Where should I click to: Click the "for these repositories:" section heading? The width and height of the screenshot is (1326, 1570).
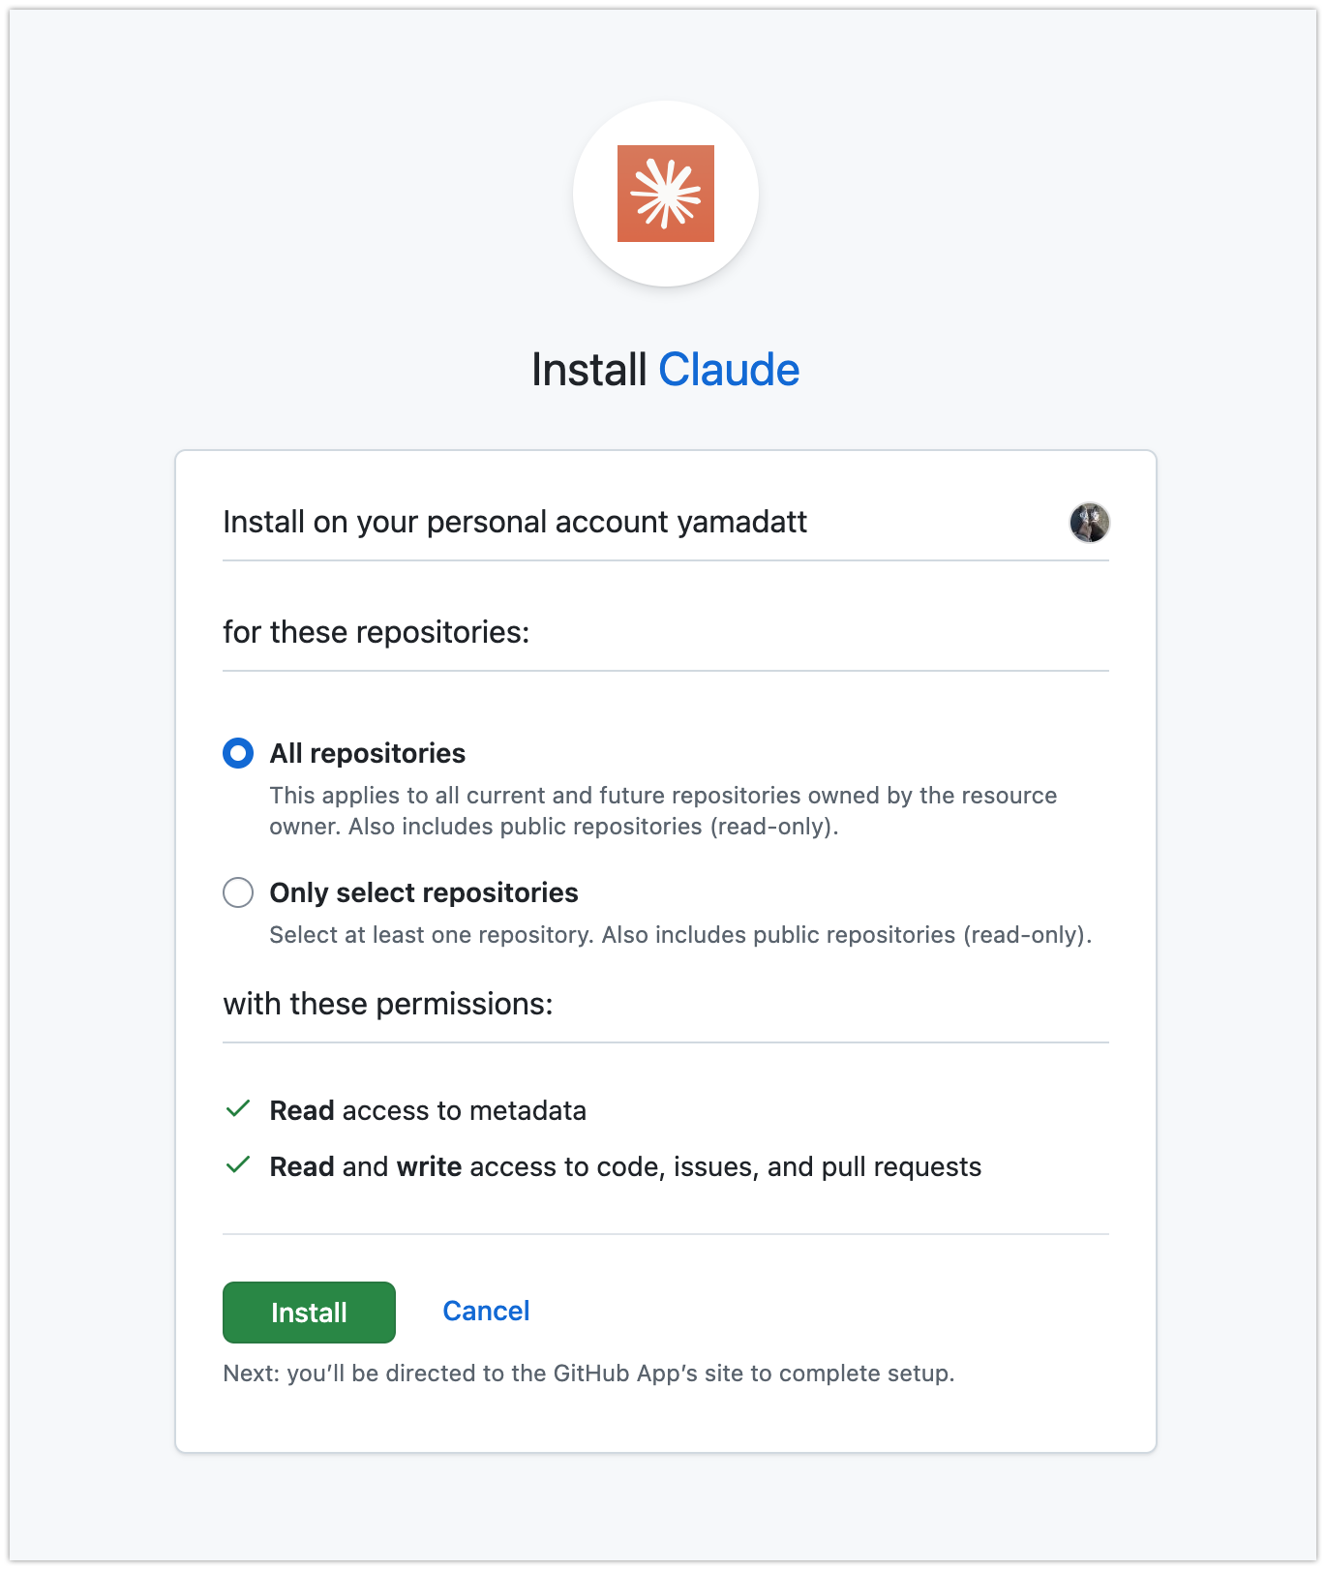pos(377,632)
